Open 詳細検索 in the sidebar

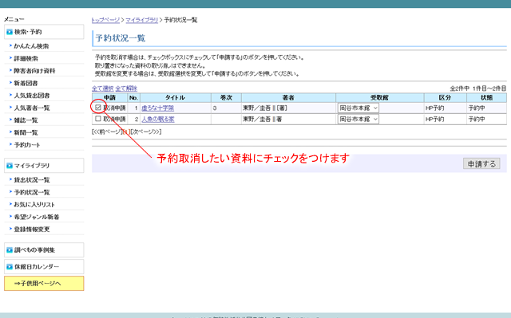coord(26,58)
